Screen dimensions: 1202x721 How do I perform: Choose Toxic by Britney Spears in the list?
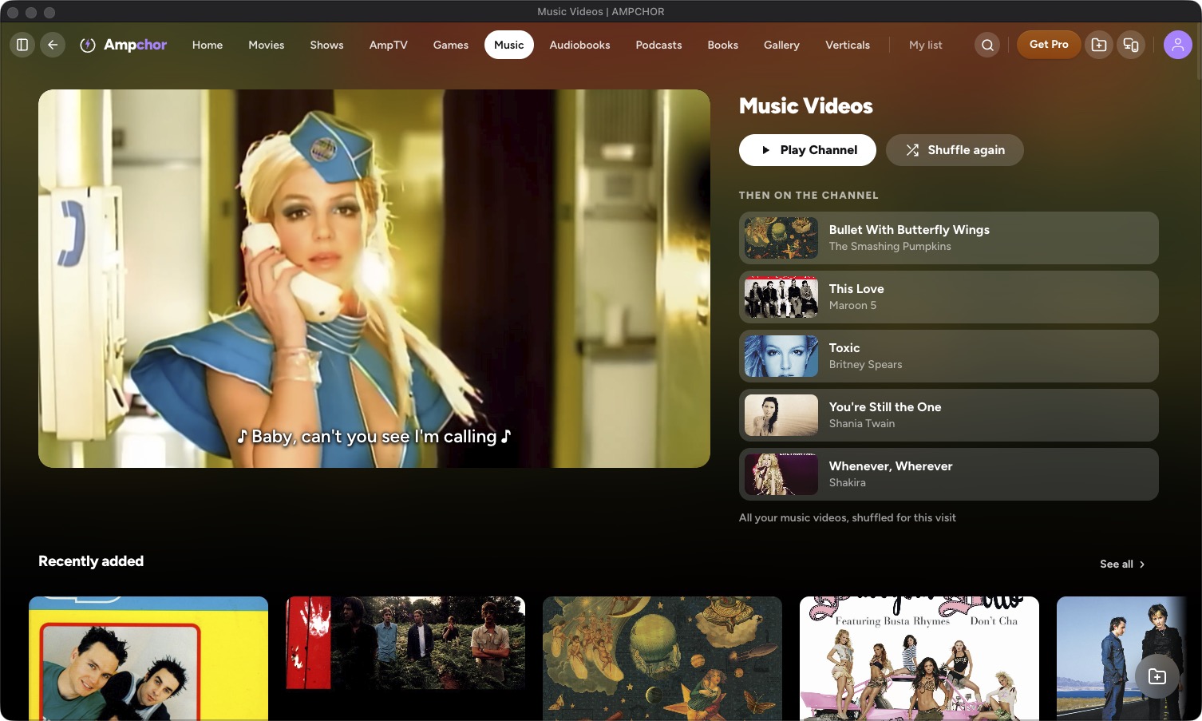949,356
